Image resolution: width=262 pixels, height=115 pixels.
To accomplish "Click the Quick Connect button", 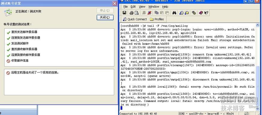I will 135,19.
